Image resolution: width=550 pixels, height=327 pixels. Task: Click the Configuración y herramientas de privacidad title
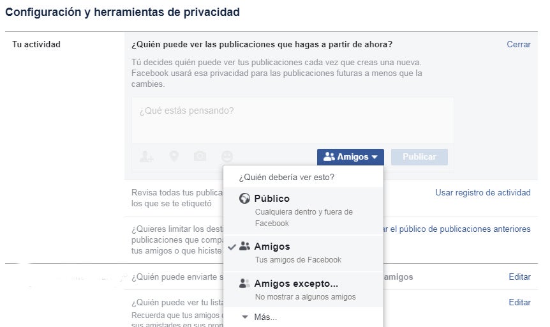click(123, 12)
